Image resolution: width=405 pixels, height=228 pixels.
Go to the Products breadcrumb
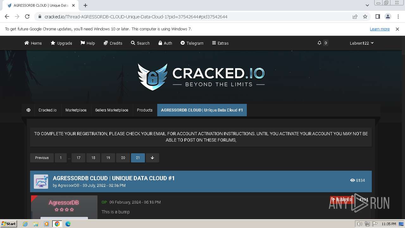point(145,110)
